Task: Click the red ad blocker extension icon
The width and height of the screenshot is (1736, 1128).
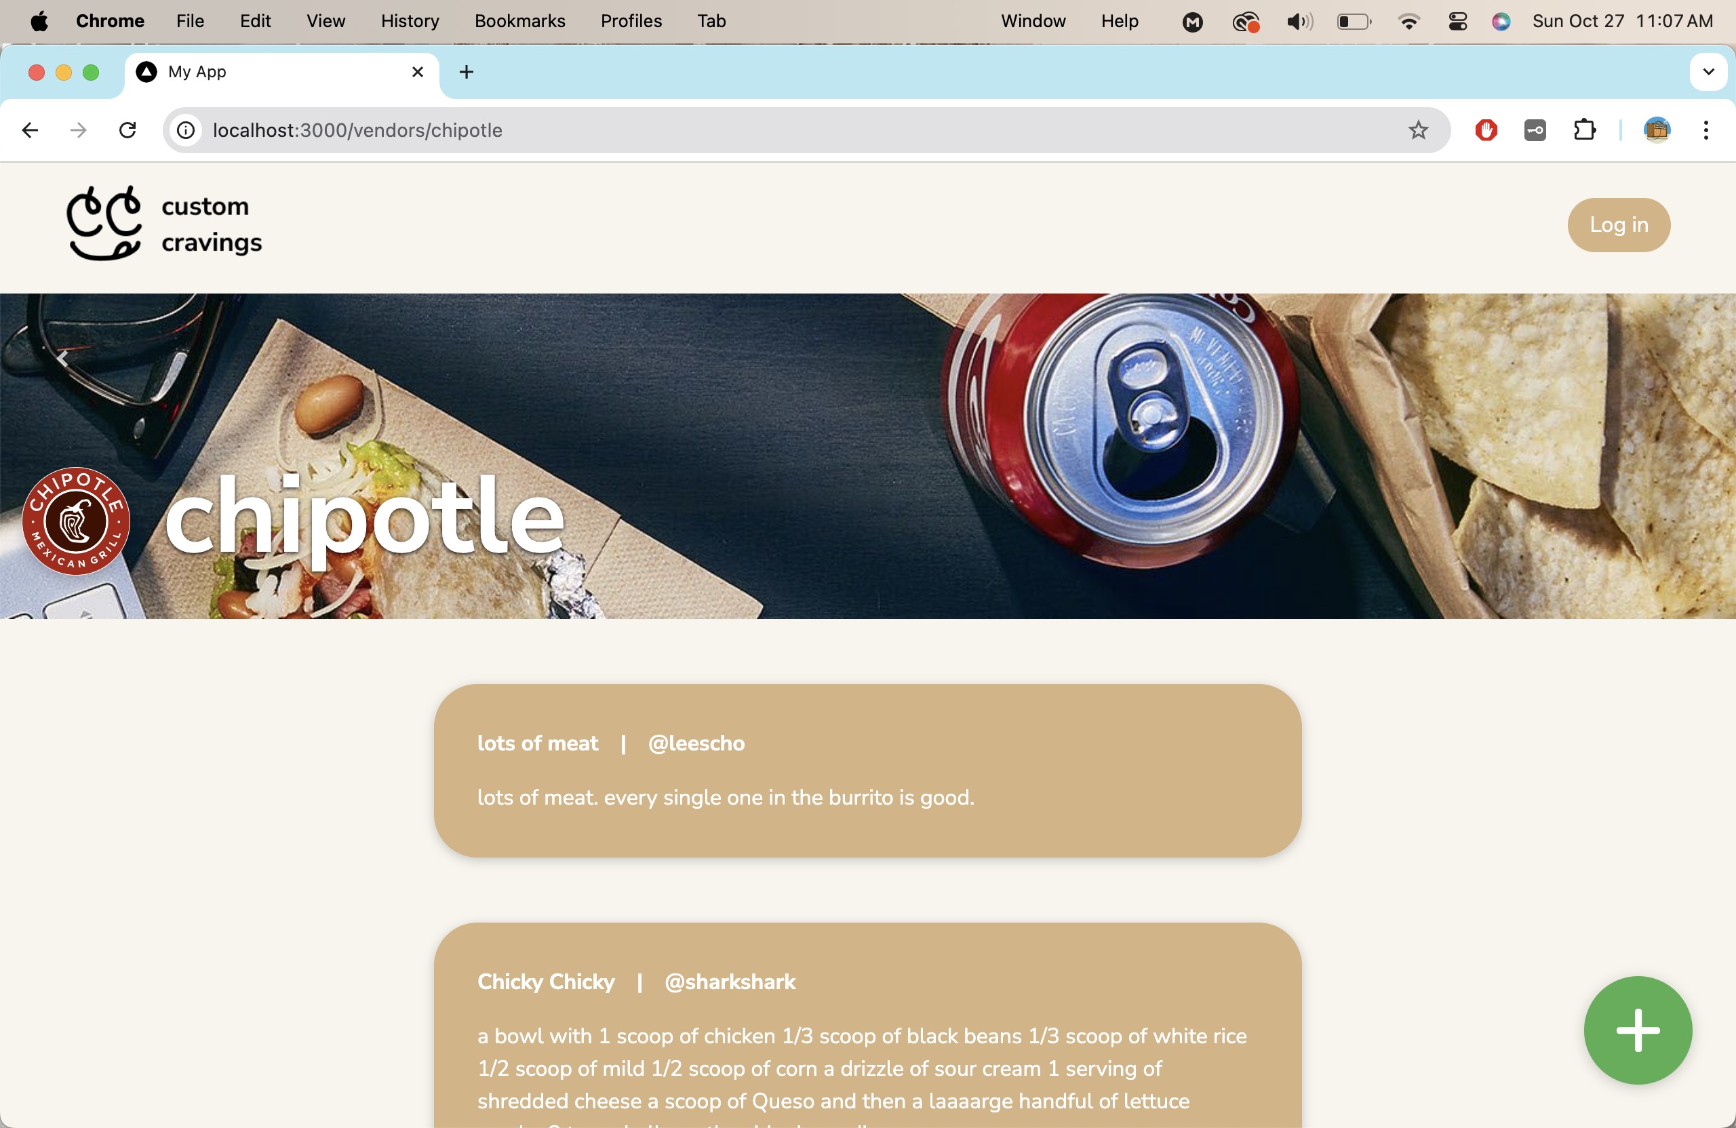Action: coord(1486,131)
